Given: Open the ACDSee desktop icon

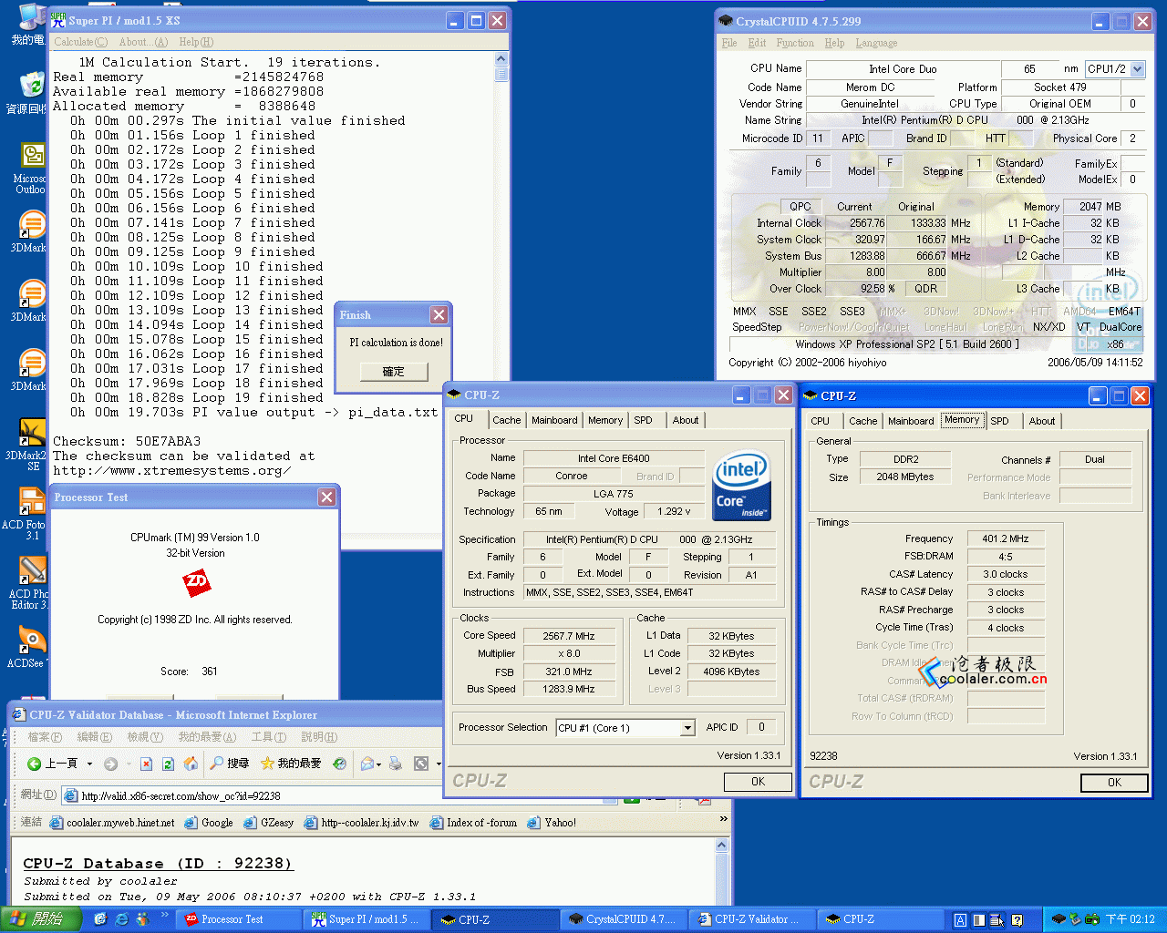Looking at the screenshot, I should (30, 647).
